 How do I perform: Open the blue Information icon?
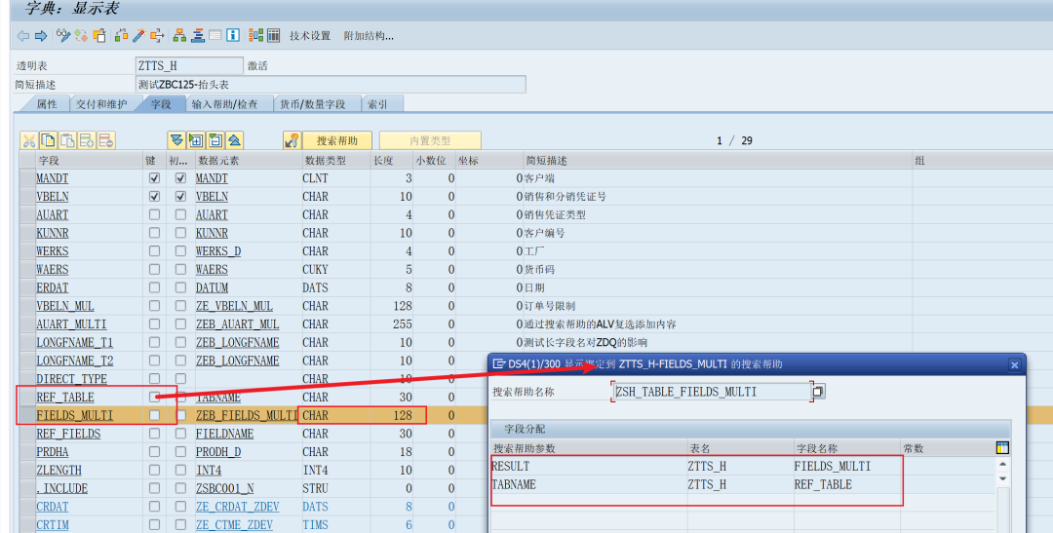233,36
